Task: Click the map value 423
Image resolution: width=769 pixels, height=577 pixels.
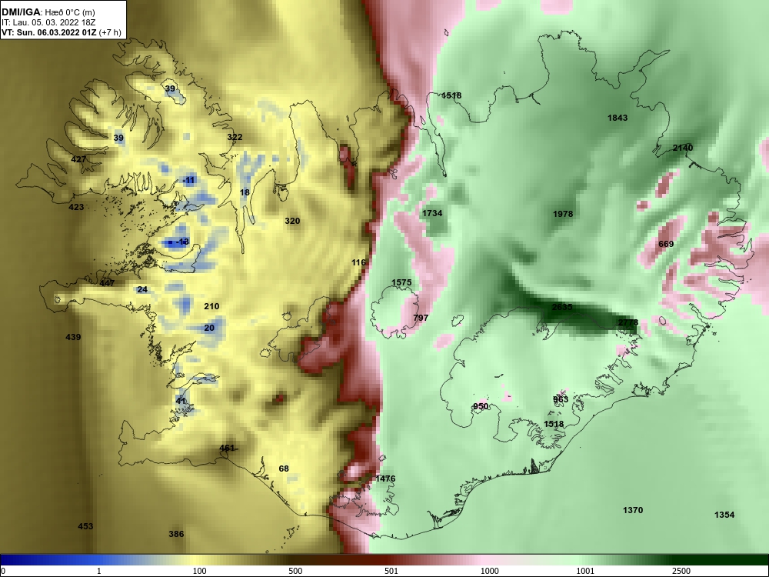Action: click(x=76, y=207)
